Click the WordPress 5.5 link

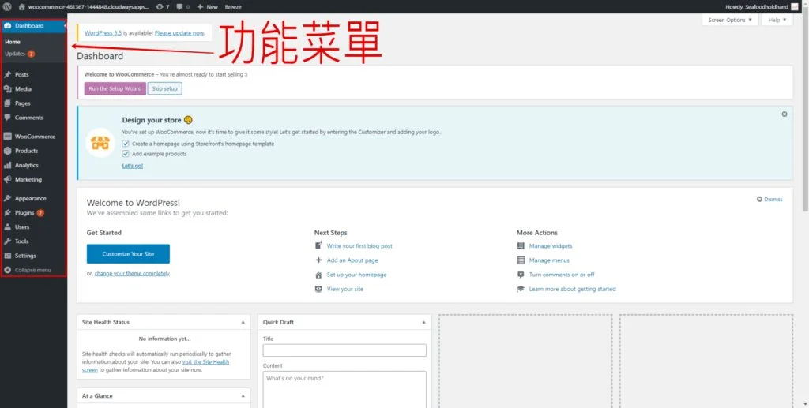(103, 33)
